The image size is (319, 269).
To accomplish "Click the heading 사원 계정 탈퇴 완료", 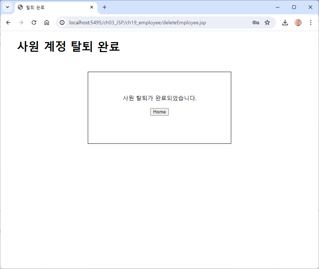I will [69, 46].
